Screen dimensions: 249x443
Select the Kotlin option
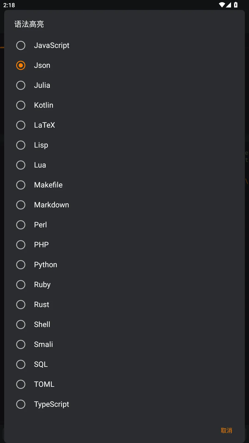click(x=21, y=105)
